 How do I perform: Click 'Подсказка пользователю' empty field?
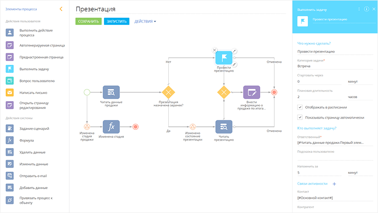click(x=335, y=157)
